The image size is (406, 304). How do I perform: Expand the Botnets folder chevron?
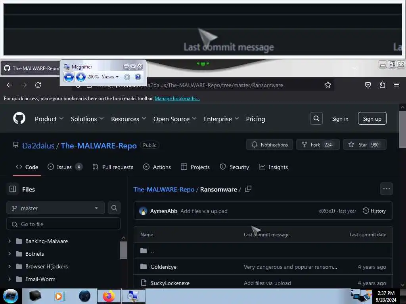click(10, 254)
